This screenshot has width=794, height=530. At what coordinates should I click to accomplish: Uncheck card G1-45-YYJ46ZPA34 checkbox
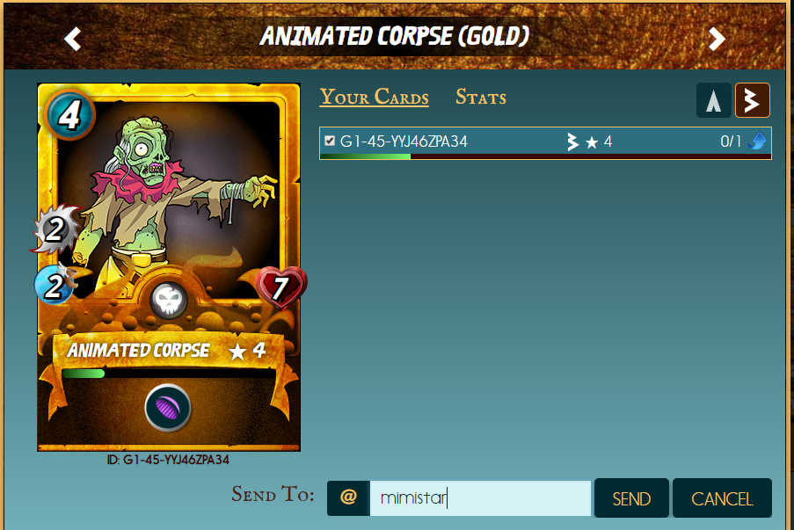(330, 141)
